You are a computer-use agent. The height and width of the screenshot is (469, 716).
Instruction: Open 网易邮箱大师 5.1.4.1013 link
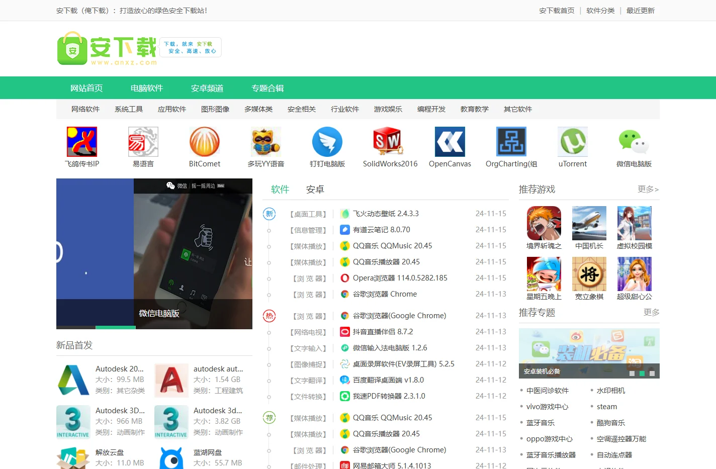coord(392,465)
